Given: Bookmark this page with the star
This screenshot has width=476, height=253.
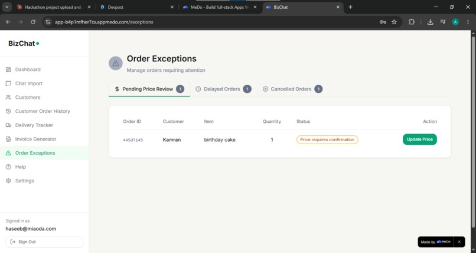Looking at the screenshot, I should tap(394, 22).
